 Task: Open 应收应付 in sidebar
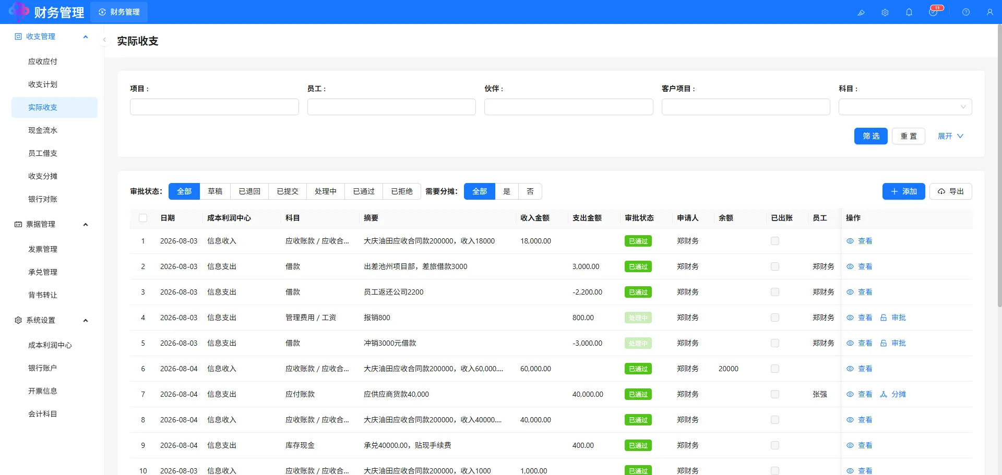point(54,62)
